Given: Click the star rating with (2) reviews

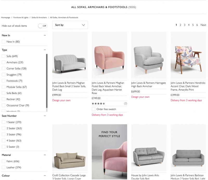Looking at the screenshot, I should pyautogui.click(x=98, y=104).
